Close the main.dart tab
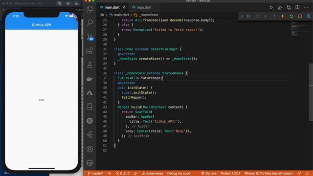The height and width of the screenshot is (176, 313). pos(124,7)
